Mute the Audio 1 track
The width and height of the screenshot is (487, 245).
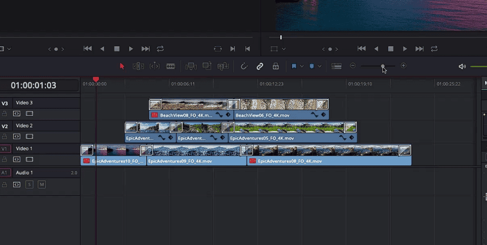coord(42,185)
